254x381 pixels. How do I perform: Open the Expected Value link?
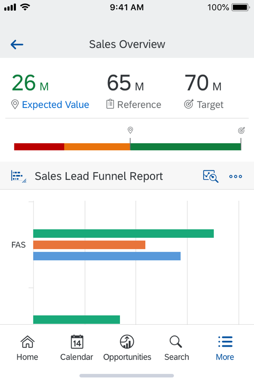coord(56,104)
